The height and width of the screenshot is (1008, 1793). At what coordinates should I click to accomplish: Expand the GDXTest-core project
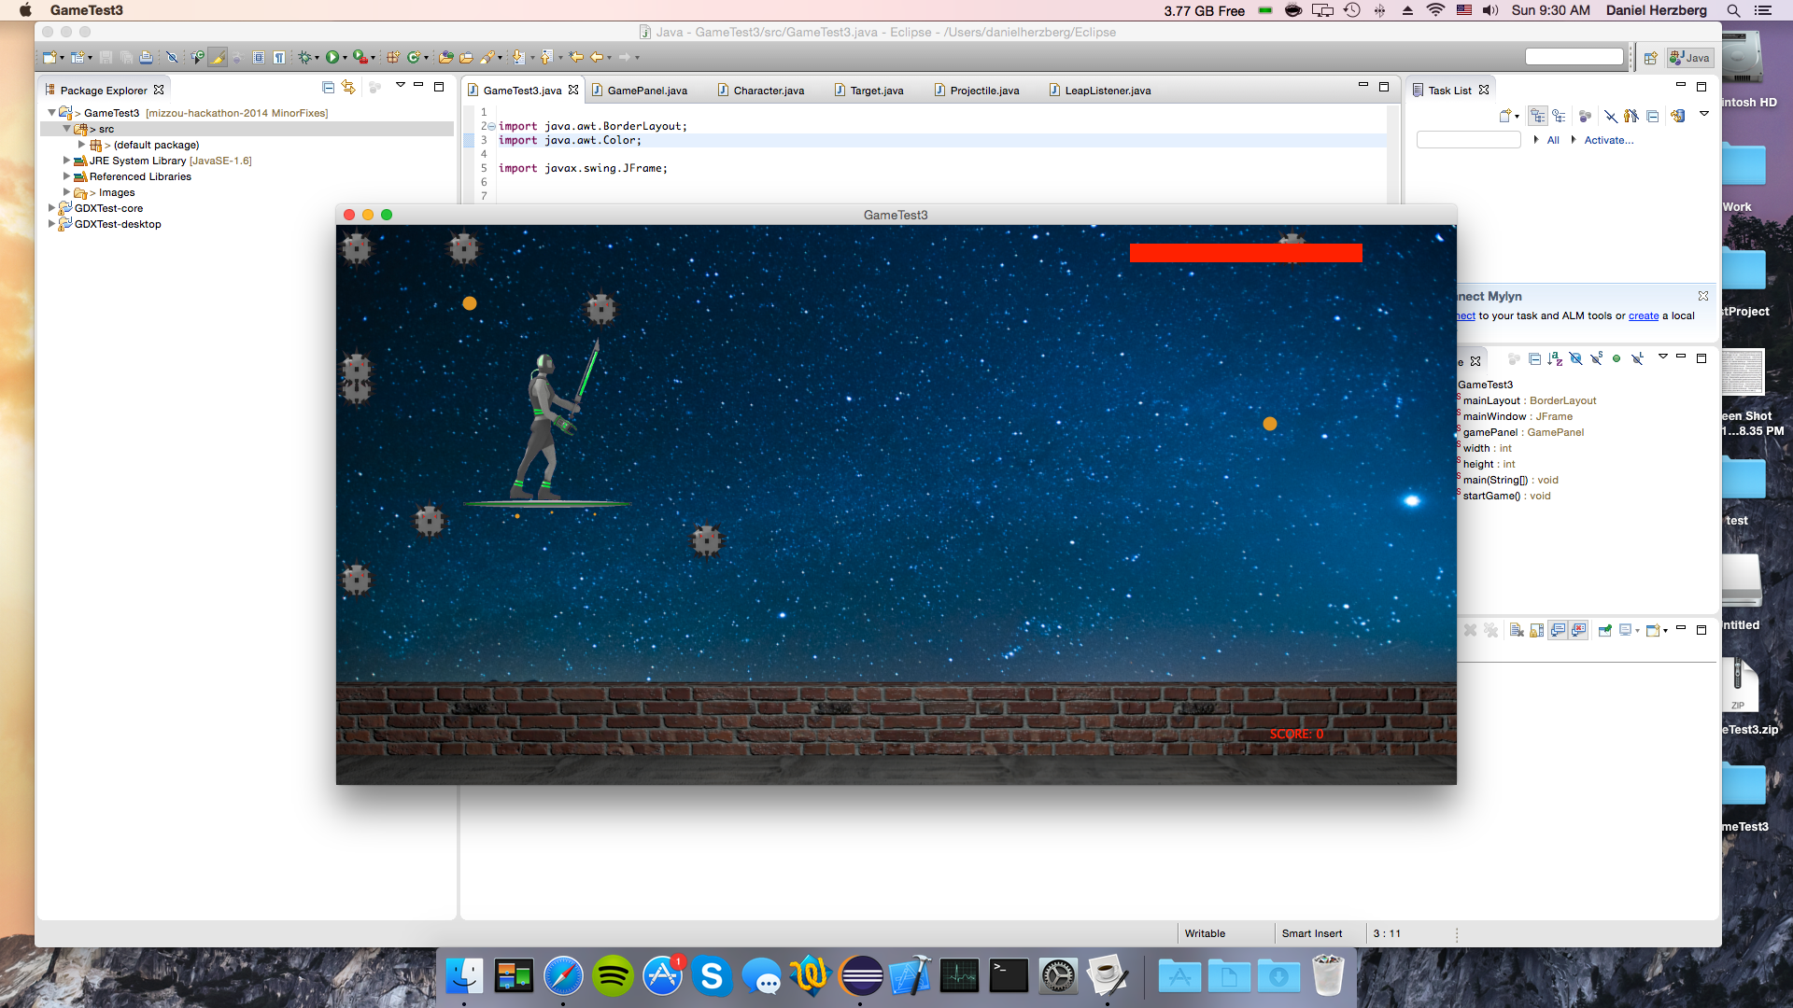pos(52,208)
